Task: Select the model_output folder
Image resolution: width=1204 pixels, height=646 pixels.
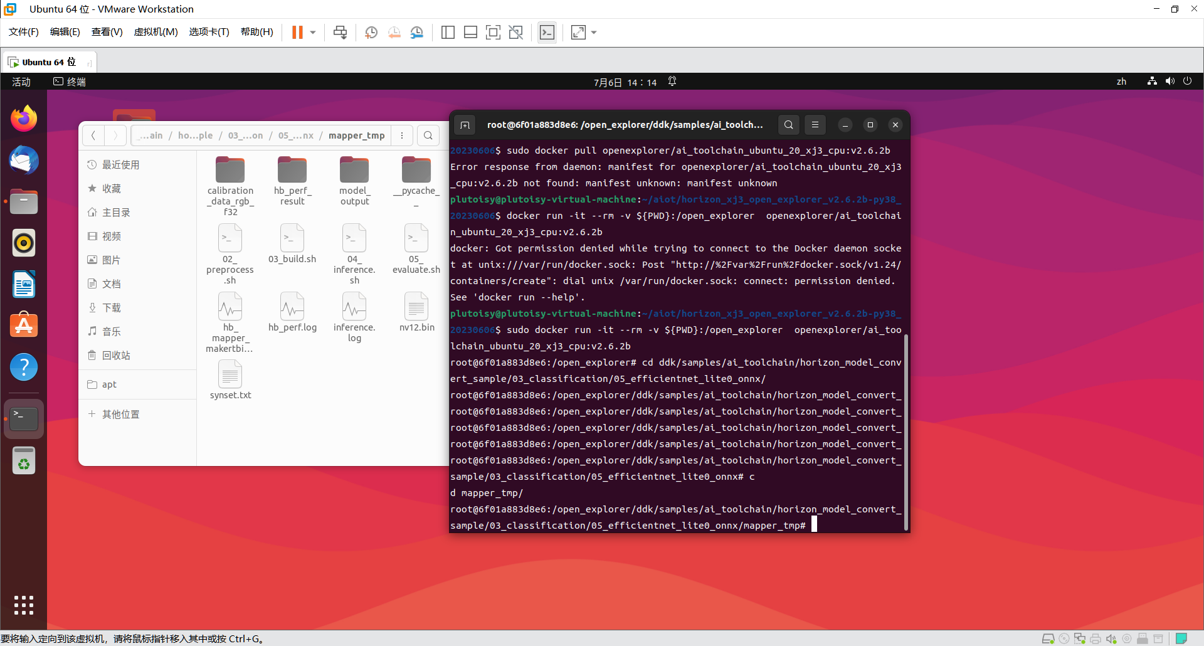Action: pyautogui.click(x=354, y=181)
